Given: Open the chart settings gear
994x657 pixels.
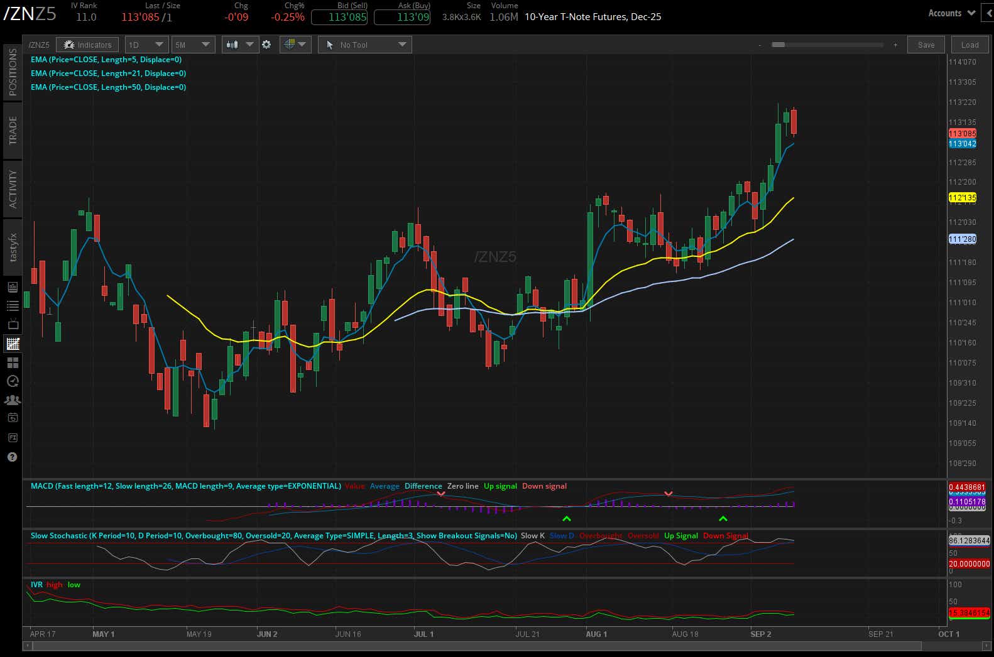Looking at the screenshot, I should [x=266, y=45].
